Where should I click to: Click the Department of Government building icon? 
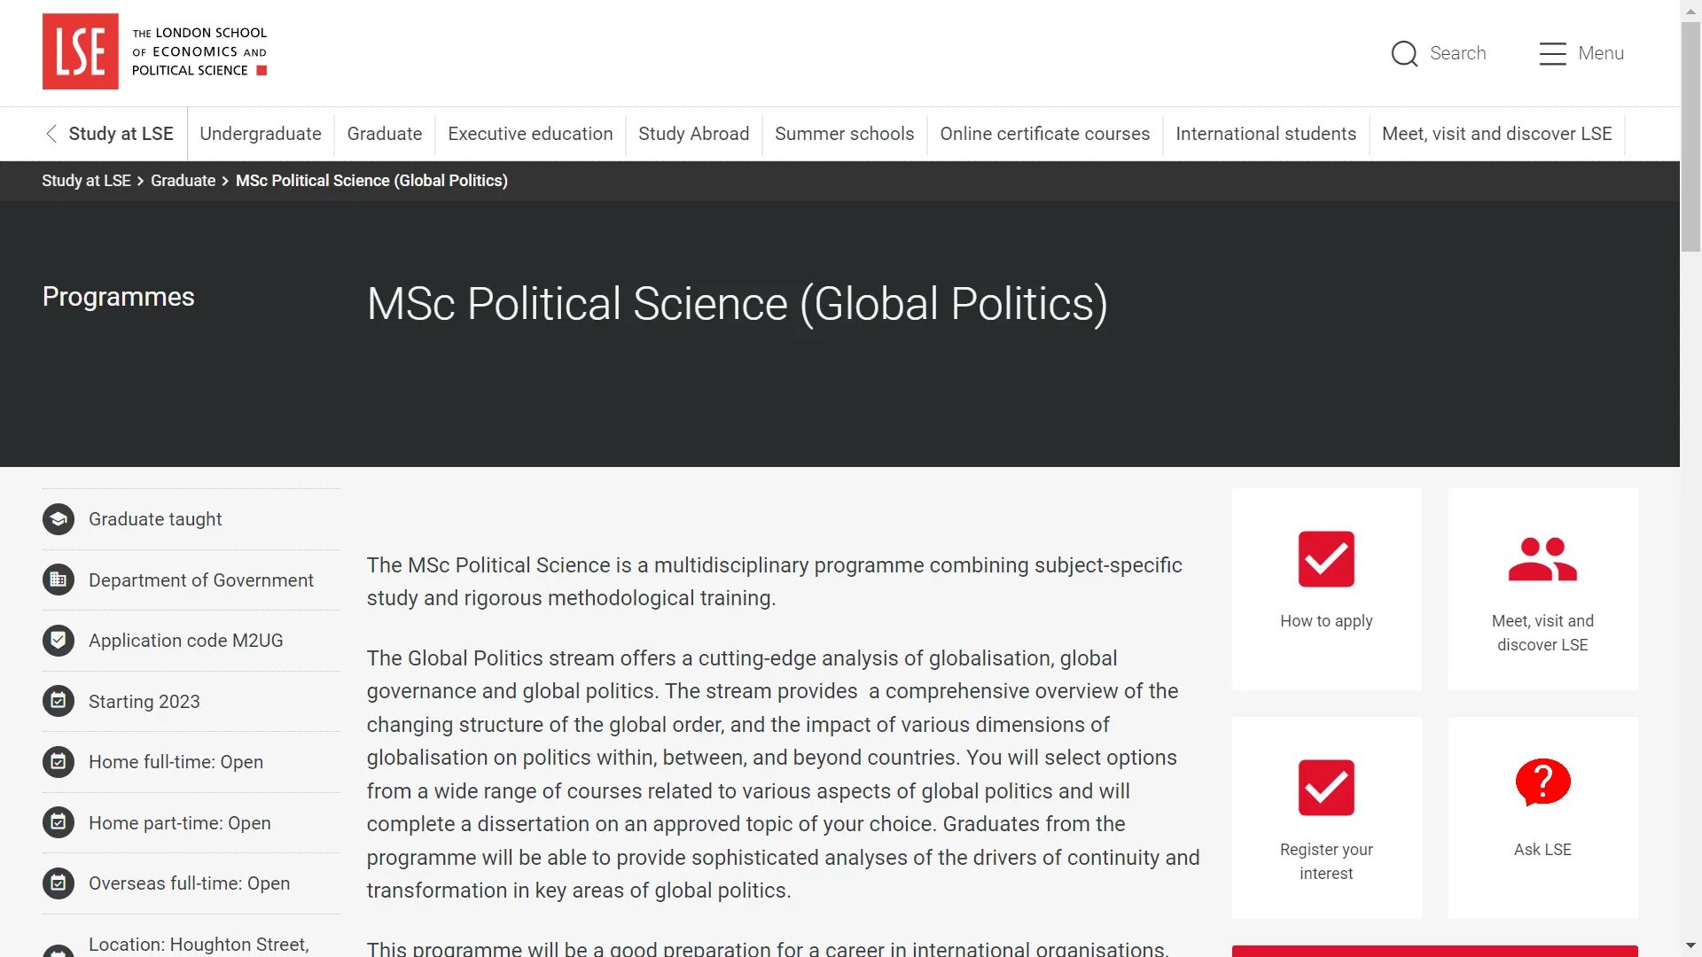(x=59, y=580)
